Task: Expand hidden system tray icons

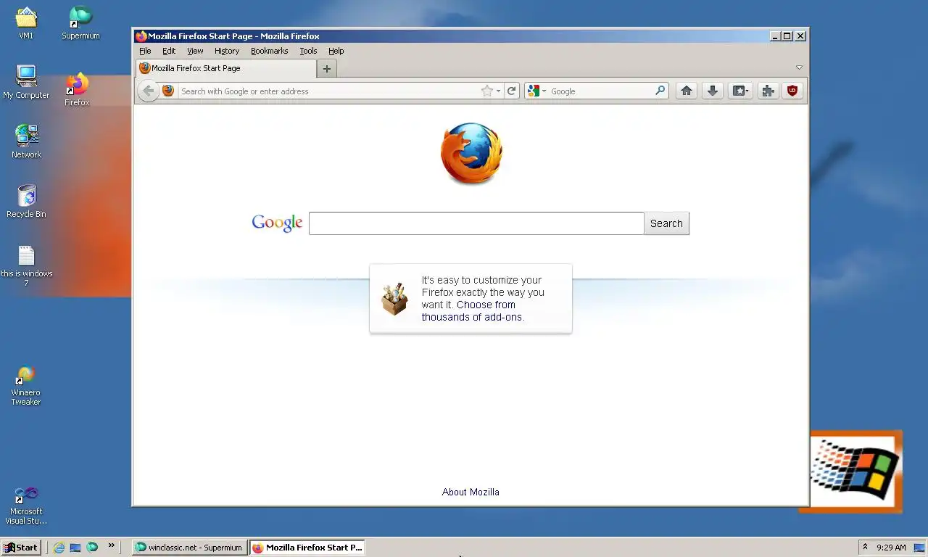Action: coord(865,548)
